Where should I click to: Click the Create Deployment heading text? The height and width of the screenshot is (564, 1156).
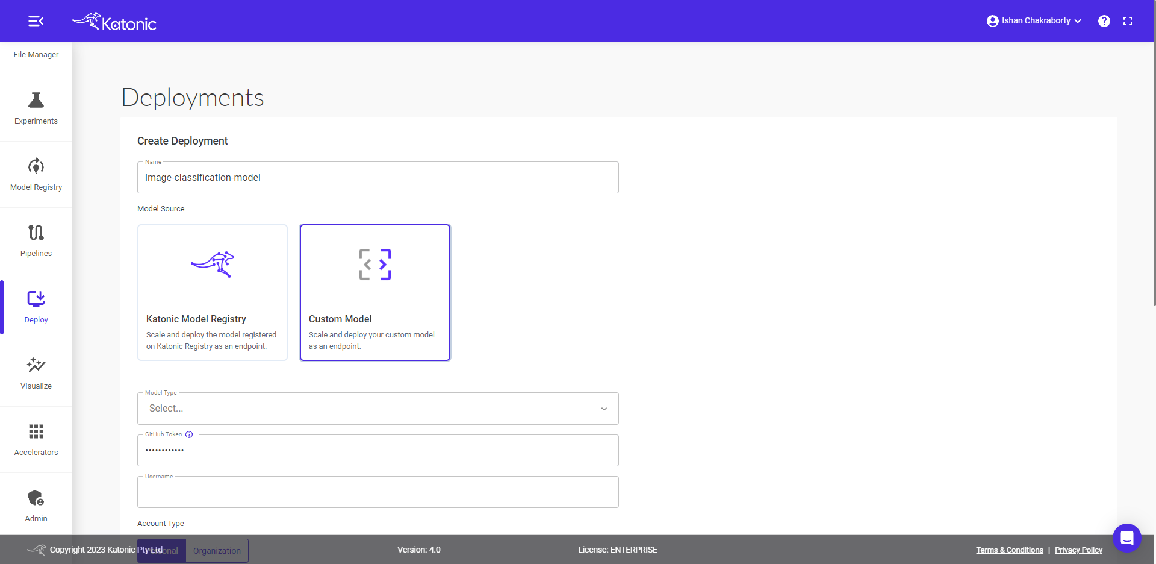click(x=182, y=141)
